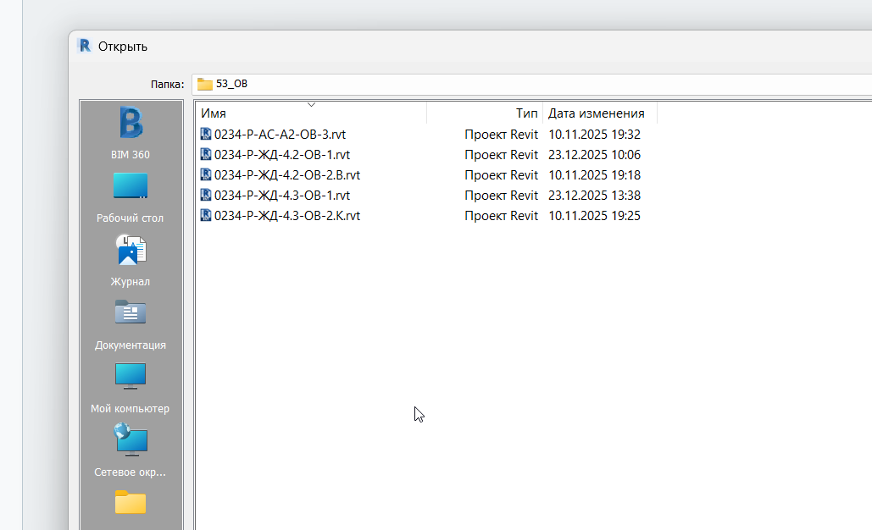Image resolution: width=872 pixels, height=530 pixels.
Task: Click Проект Revit type in 0234-Р-АС-А2-ОВ-3.rvt row
Action: (x=501, y=135)
